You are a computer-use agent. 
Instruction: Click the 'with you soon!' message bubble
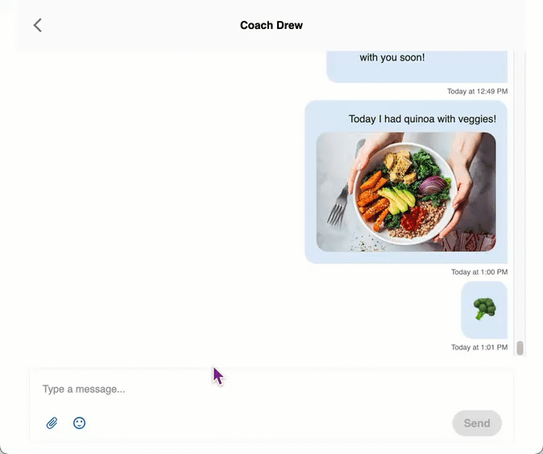click(417, 67)
